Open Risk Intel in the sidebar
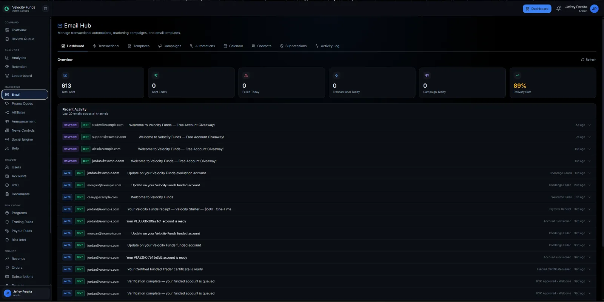604x302 pixels. 25,240
